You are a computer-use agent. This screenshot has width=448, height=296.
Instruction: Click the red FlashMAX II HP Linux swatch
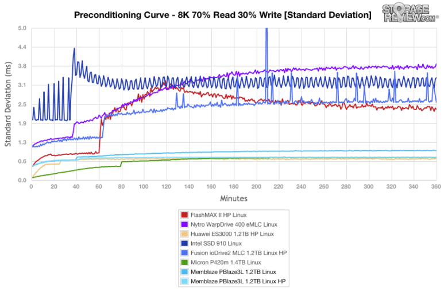tap(184, 215)
